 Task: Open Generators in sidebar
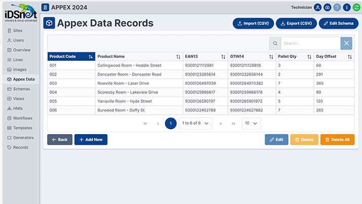point(20,138)
